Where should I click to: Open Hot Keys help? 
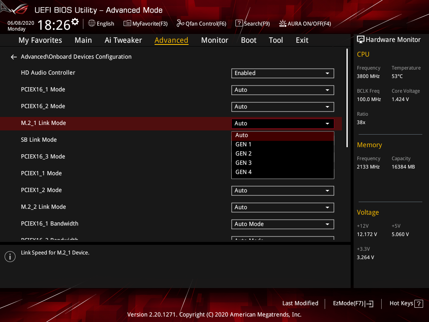click(406, 304)
